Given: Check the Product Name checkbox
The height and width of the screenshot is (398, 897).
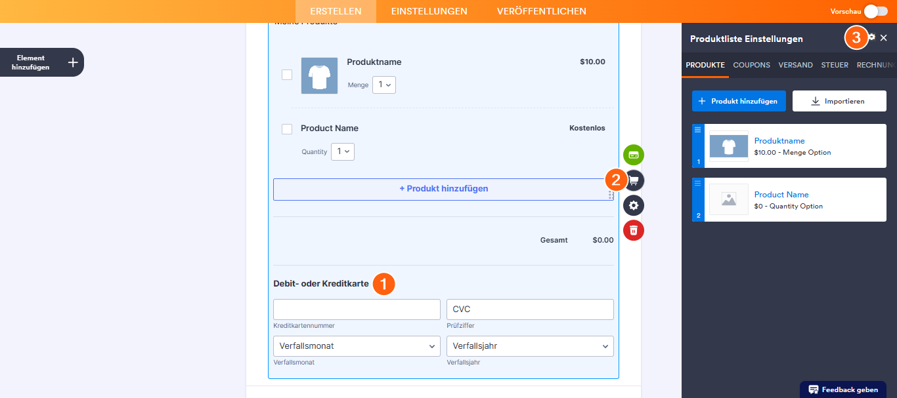Looking at the screenshot, I should click(287, 129).
